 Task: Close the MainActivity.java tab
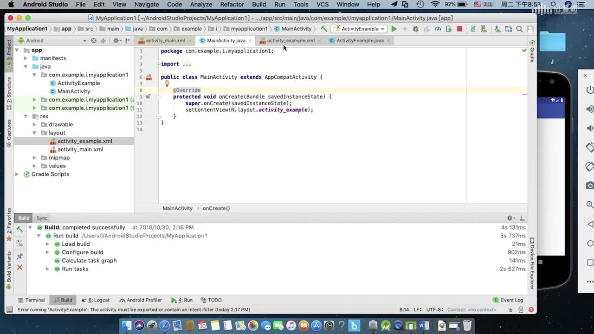pos(250,41)
